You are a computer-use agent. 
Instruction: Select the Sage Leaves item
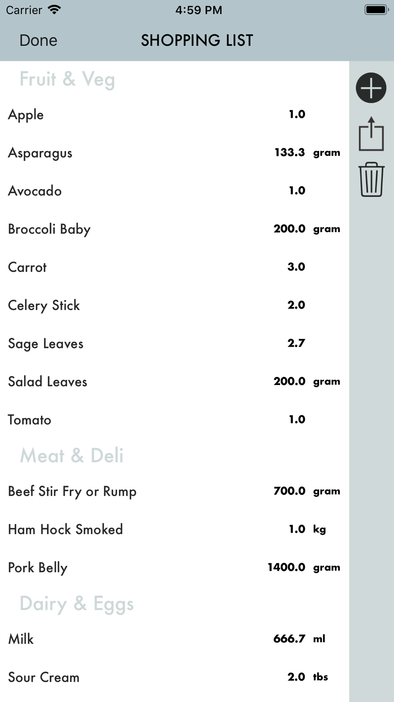pyautogui.click(x=174, y=343)
